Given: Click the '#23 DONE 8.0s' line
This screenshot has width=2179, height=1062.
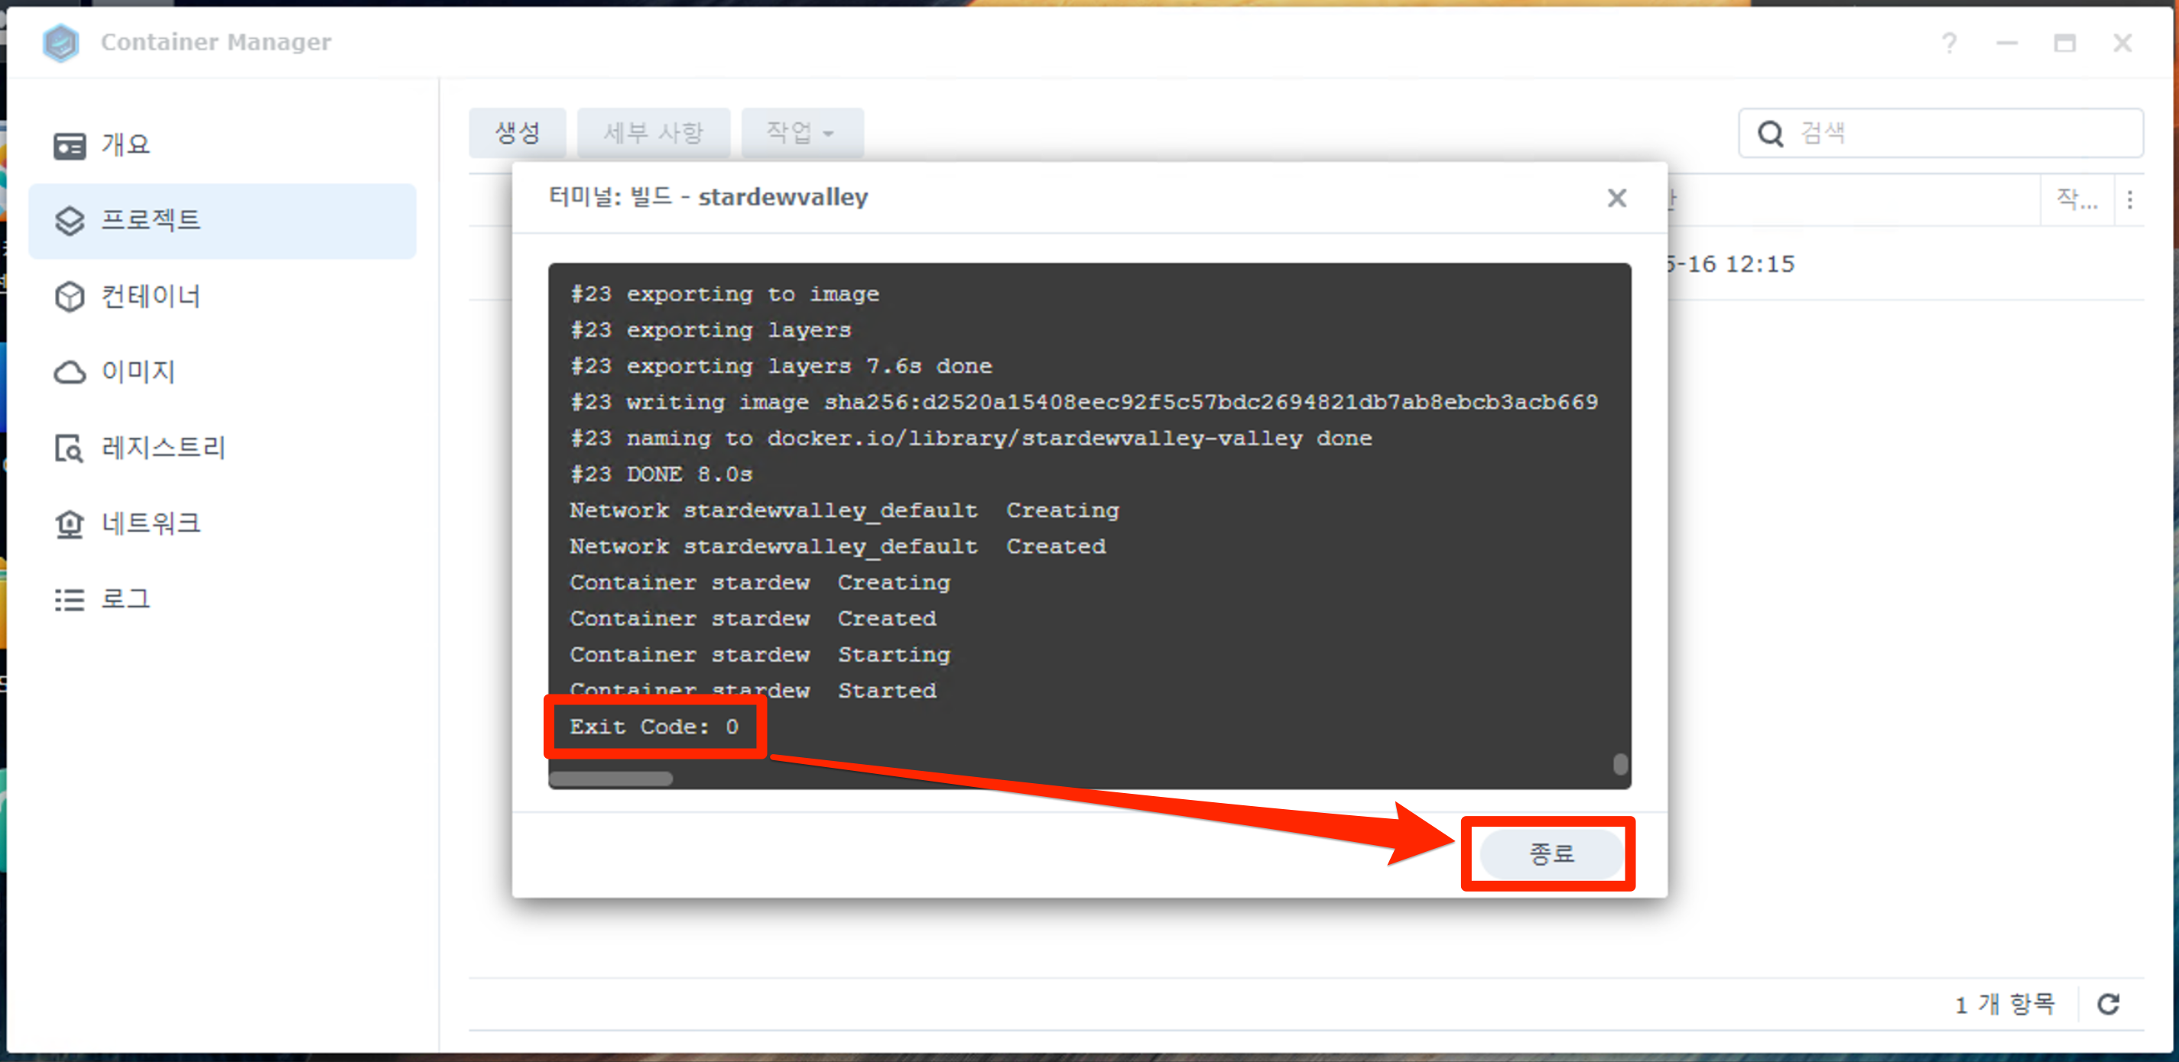Looking at the screenshot, I should [x=661, y=474].
